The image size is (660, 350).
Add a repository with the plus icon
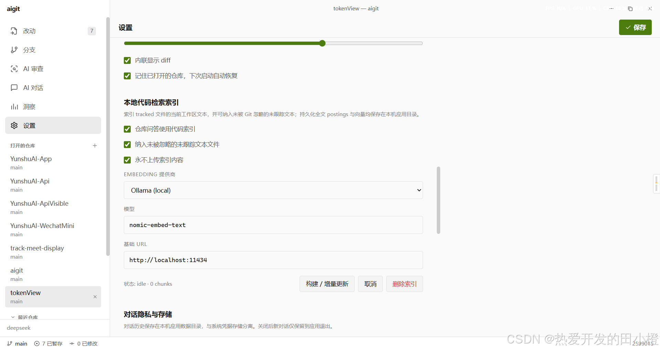pos(95,146)
